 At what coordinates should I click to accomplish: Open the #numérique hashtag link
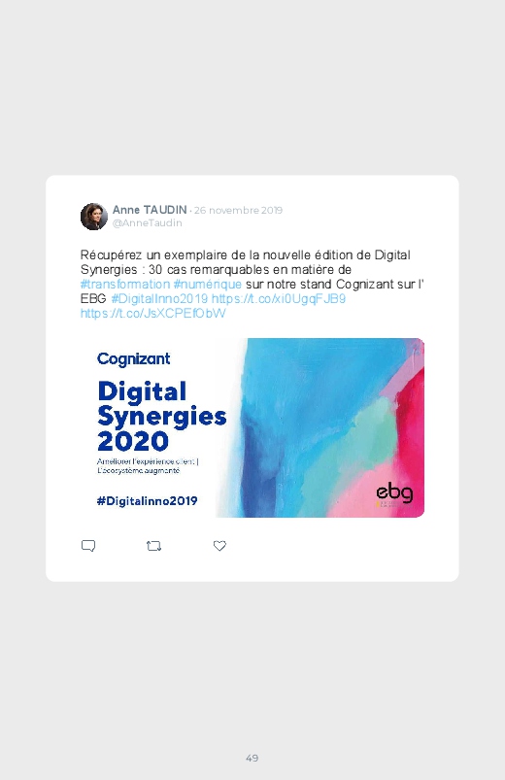pos(208,284)
